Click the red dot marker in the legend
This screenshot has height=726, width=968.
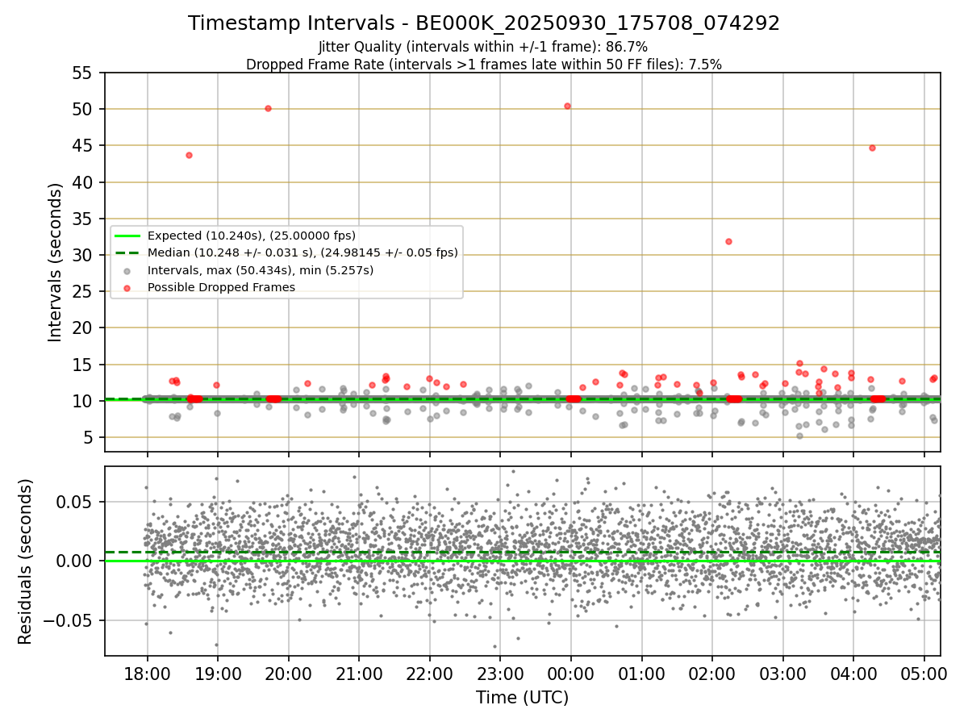click(128, 287)
